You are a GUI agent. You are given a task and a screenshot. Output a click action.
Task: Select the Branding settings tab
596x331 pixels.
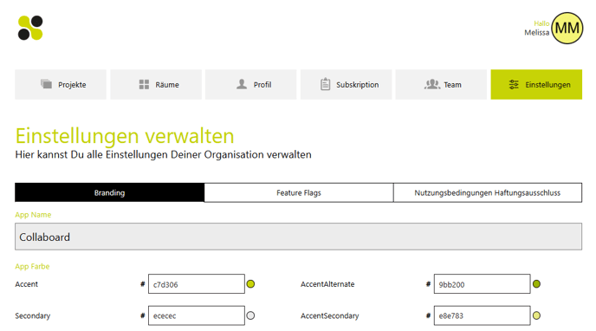pyautogui.click(x=109, y=192)
